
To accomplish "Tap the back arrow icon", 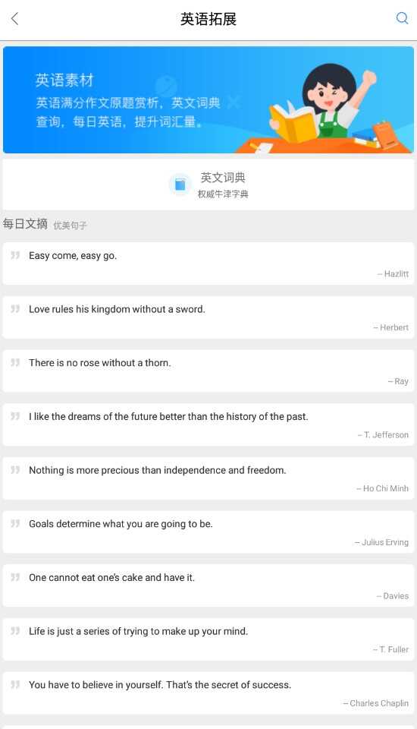I will [15, 19].
